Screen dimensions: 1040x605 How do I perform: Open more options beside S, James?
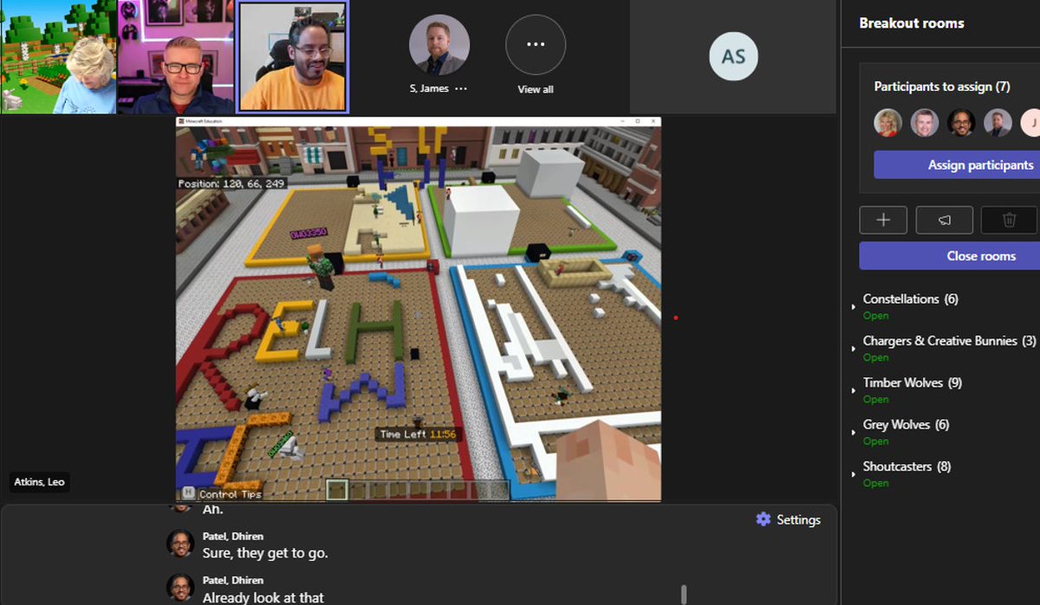pos(460,88)
